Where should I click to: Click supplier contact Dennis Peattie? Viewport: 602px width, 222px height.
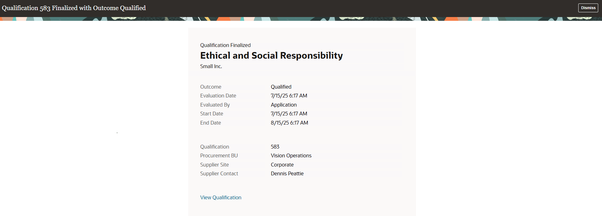[287, 173]
